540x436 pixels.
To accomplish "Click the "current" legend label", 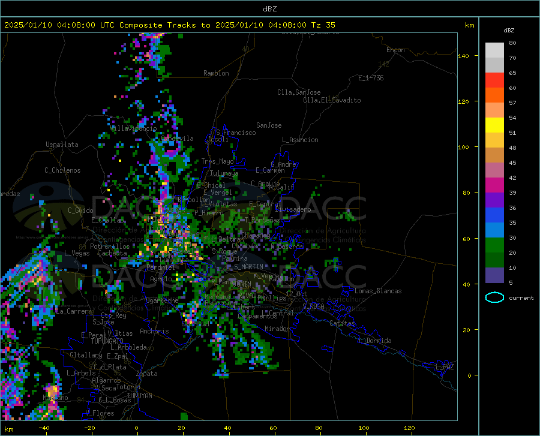I will pyautogui.click(x=521, y=297).
